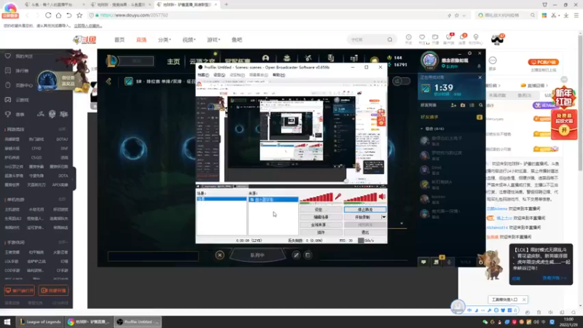Click Douyu search magnifier icon
Image resolution: width=583 pixels, height=328 pixels.
(390, 40)
